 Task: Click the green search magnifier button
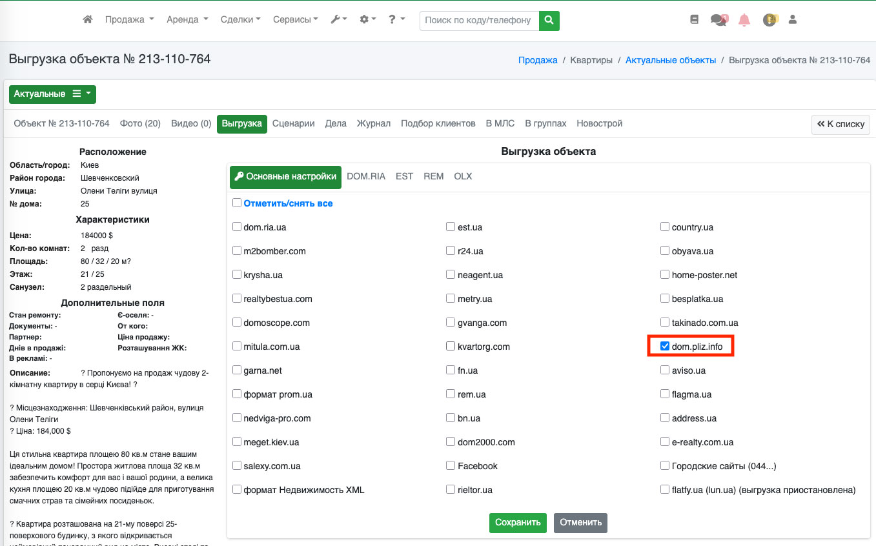[549, 20]
